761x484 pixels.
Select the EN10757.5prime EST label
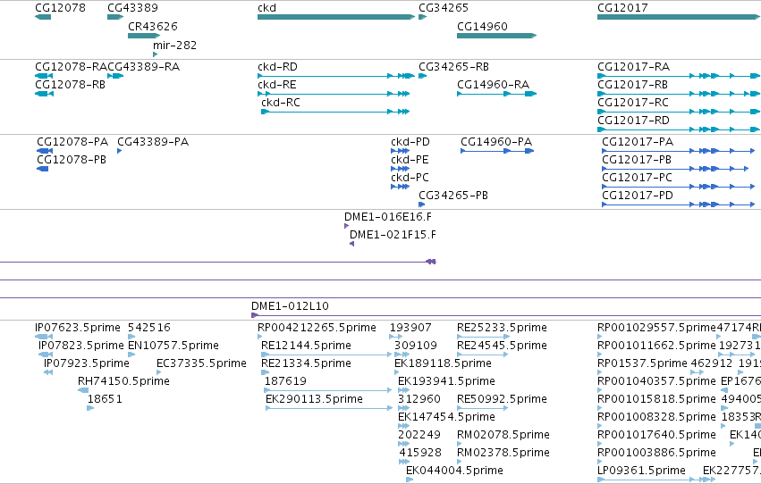coord(173,346)
